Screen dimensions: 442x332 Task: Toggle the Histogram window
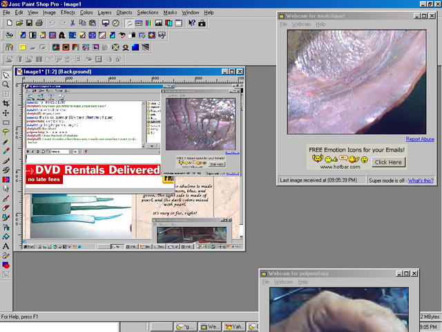click(159, 23)
